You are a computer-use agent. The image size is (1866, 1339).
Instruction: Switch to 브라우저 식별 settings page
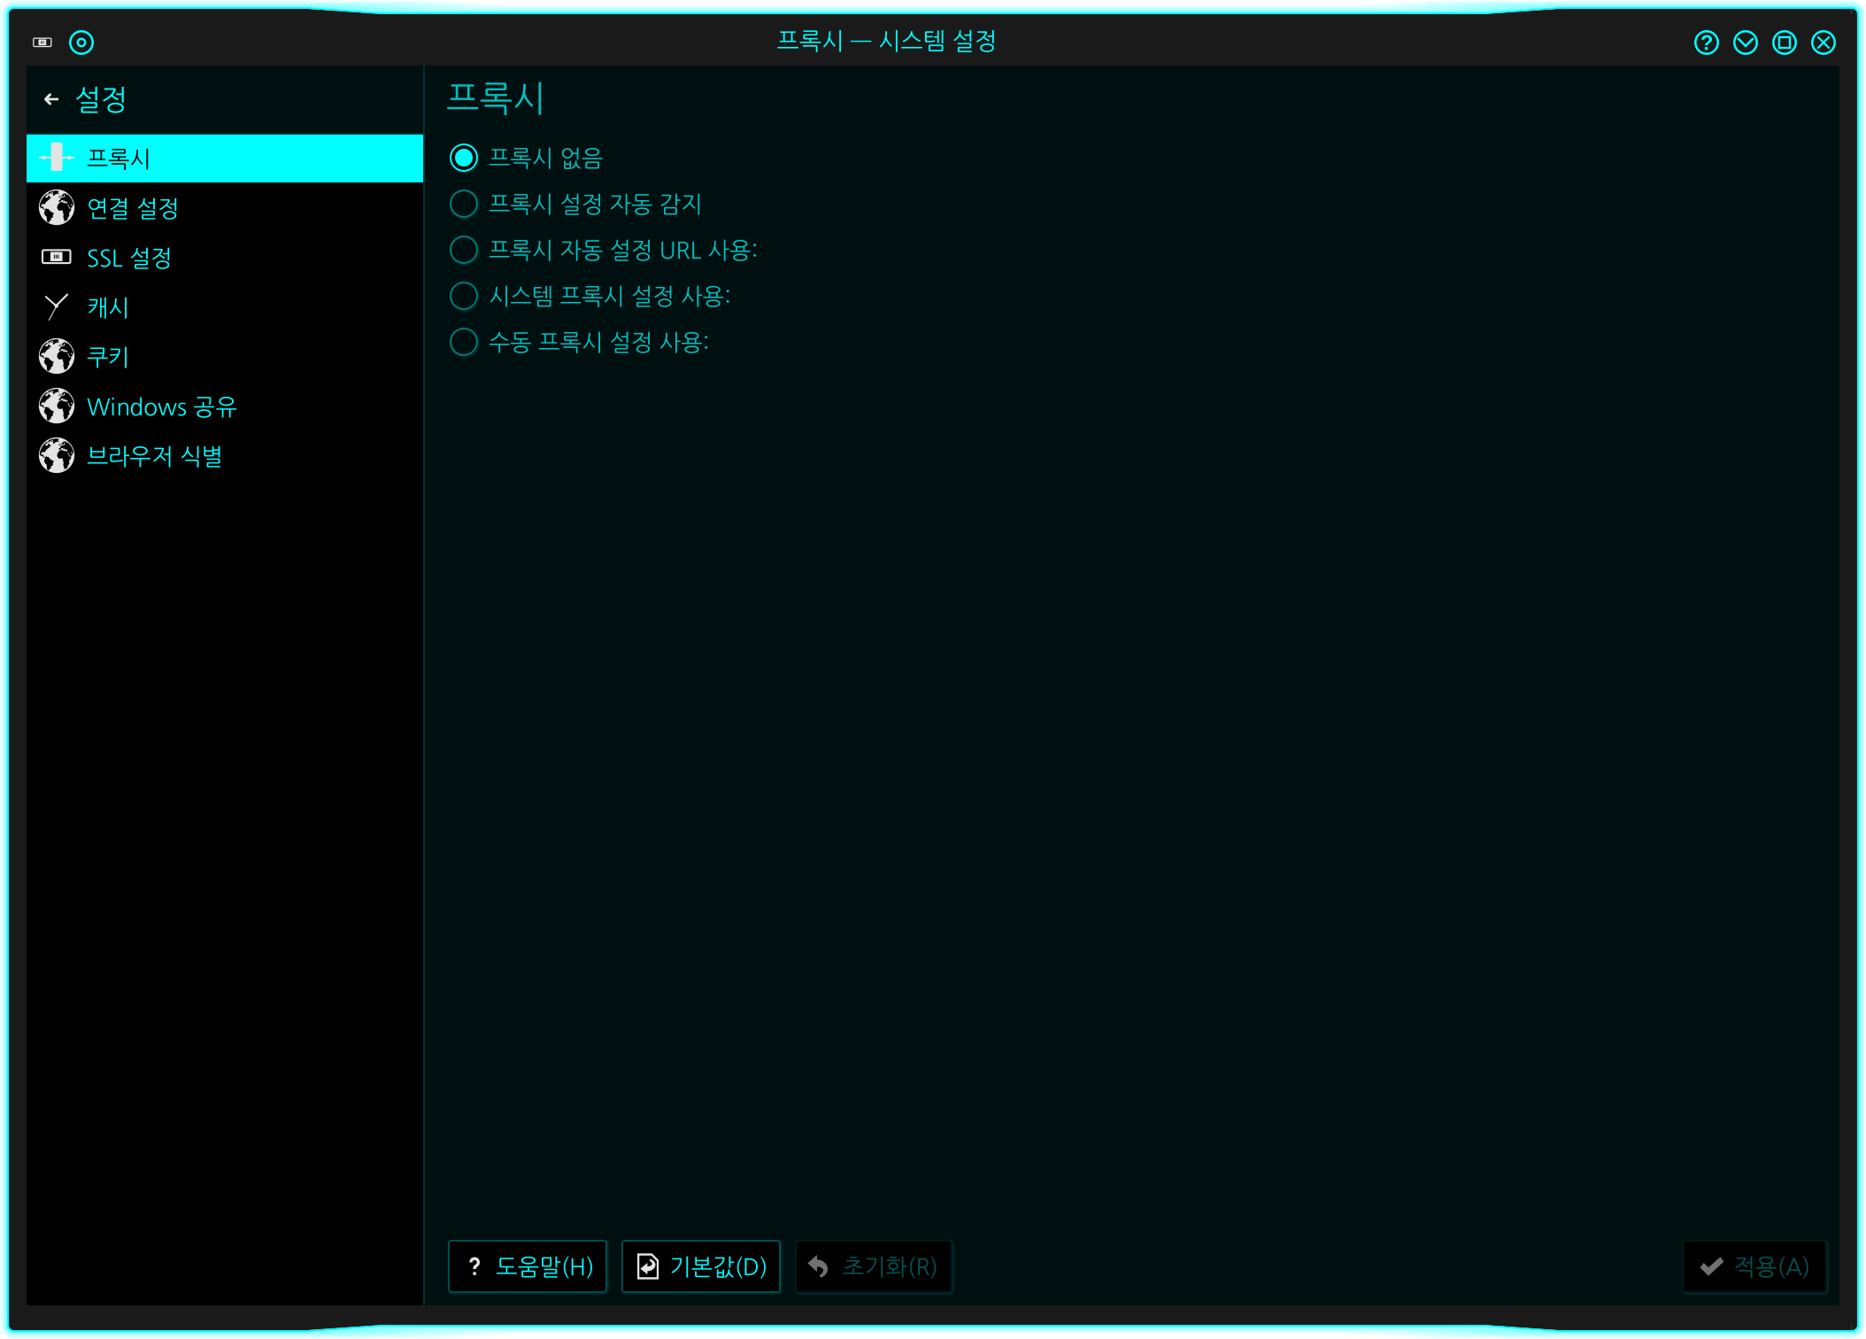pyautogui.click(x=154, y=456)
